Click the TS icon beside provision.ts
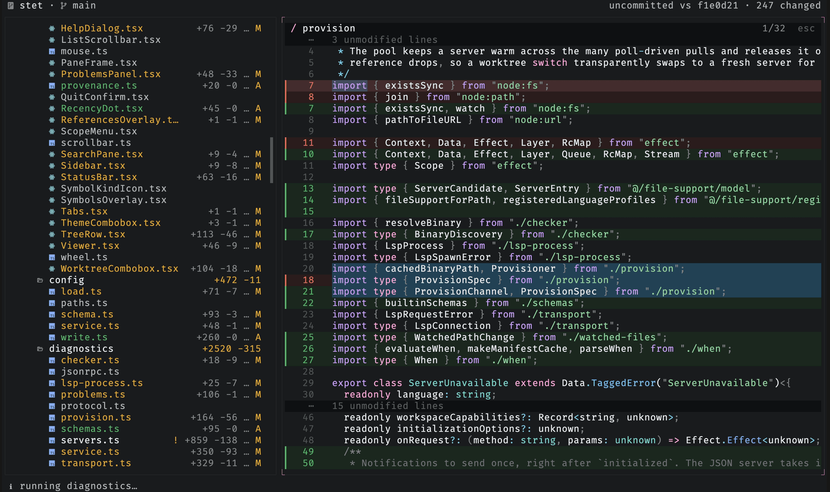The width and height of the screenshot is (830, 492). tap(52, 417)
